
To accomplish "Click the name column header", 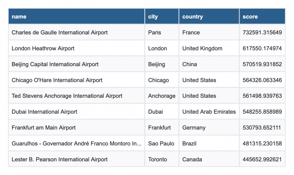I will pos(19,17).
